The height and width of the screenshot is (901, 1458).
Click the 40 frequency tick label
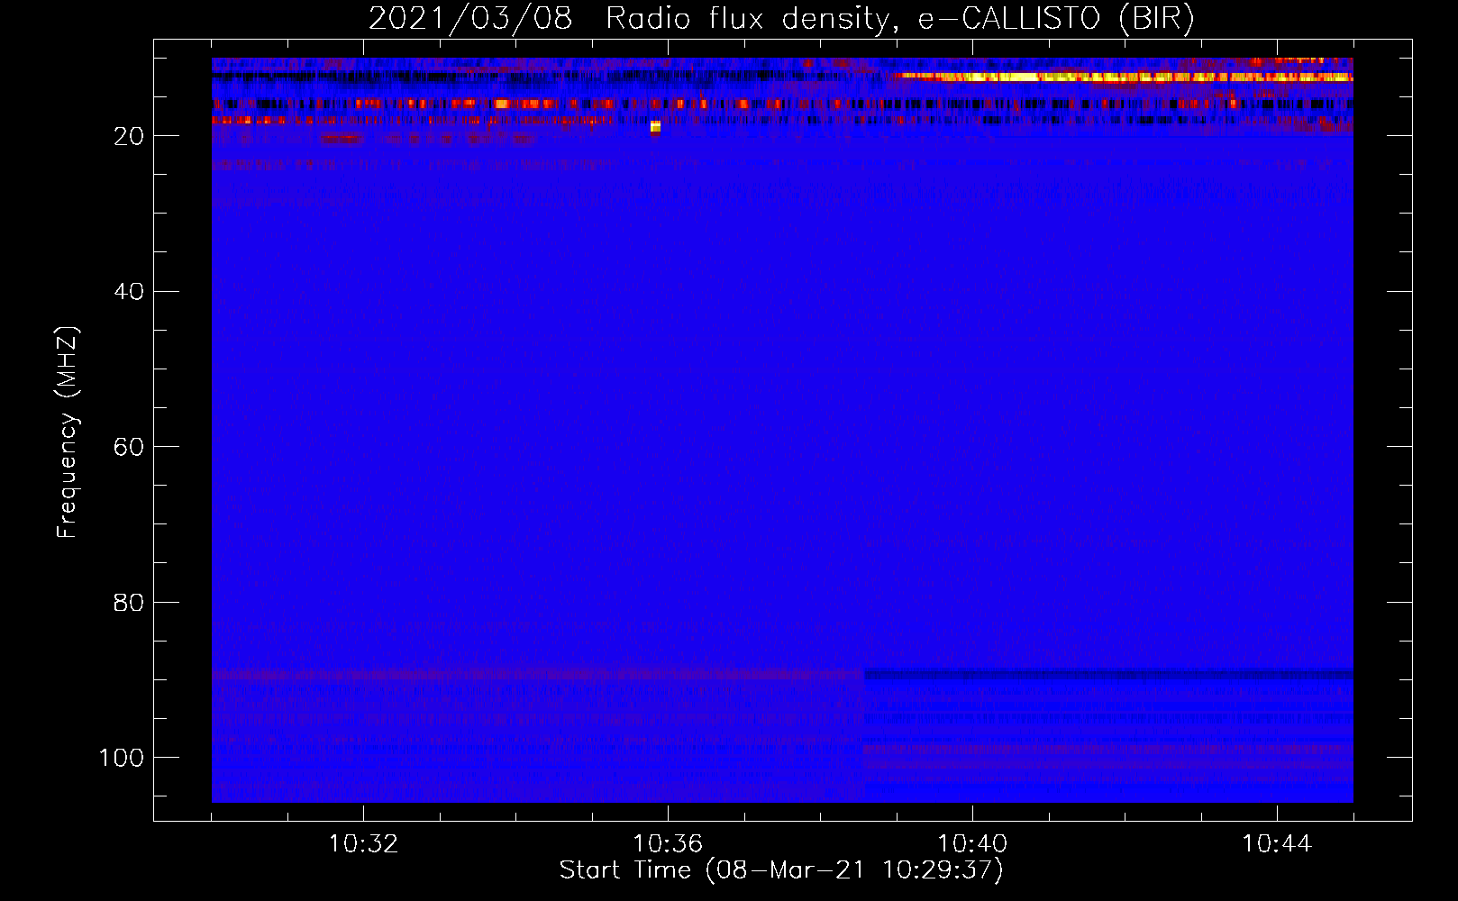129,292
